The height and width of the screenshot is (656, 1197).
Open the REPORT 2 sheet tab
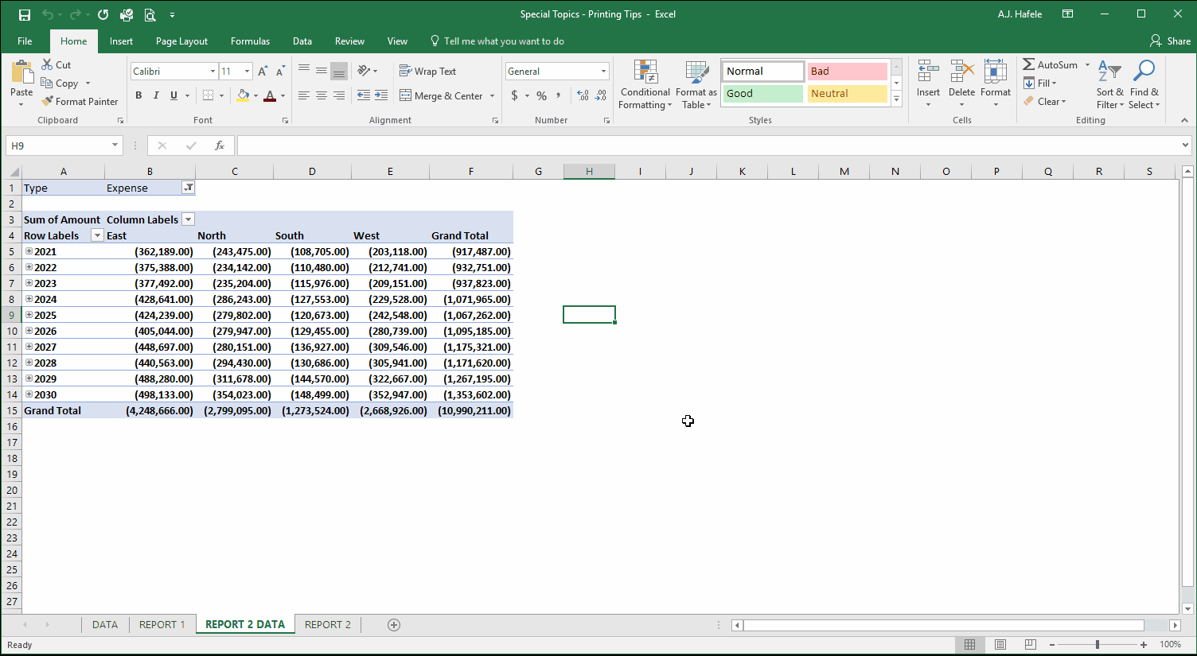327,624
